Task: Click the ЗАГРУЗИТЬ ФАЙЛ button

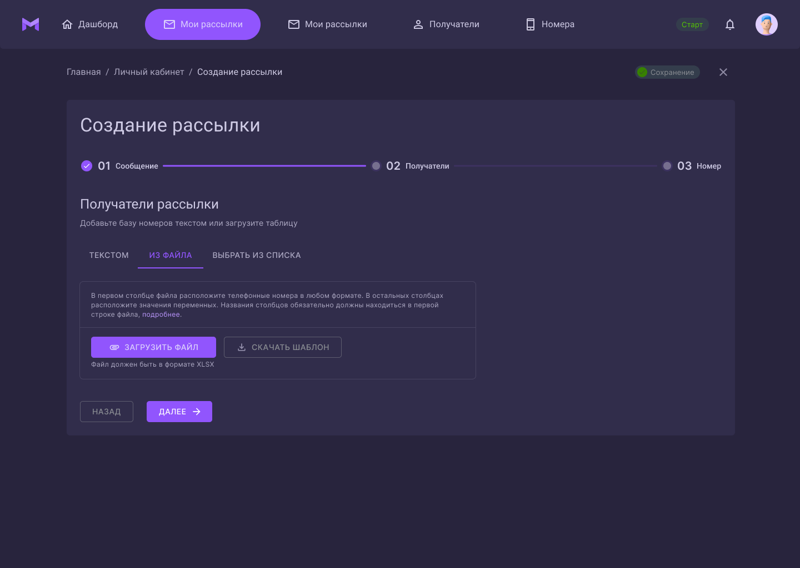Action: (x=153, y=347)
